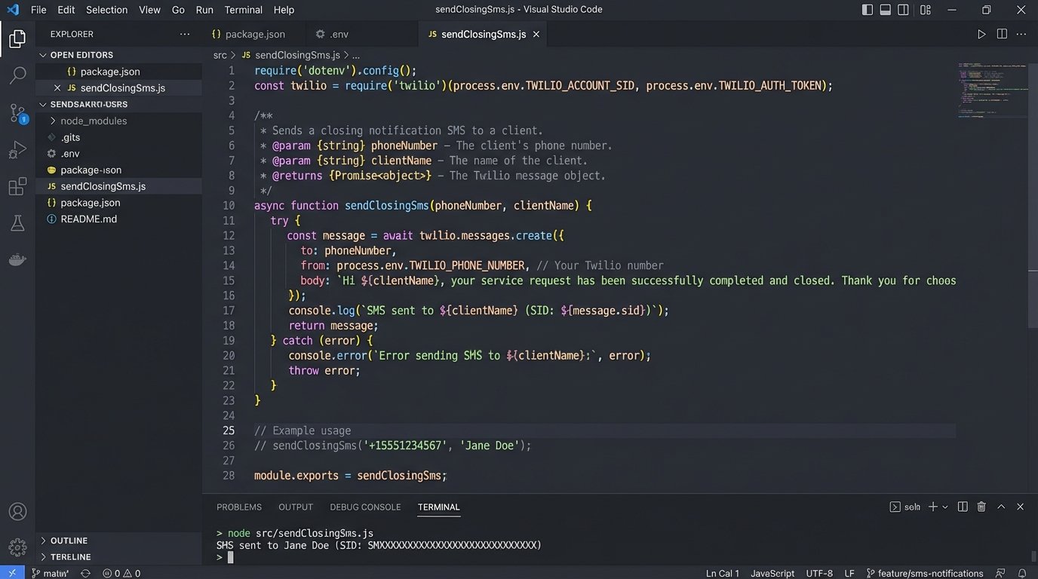The image size is (1038, 579).
Task: Change the UTF-8 encoding from the status bar
Action: [x=819, y=573]
